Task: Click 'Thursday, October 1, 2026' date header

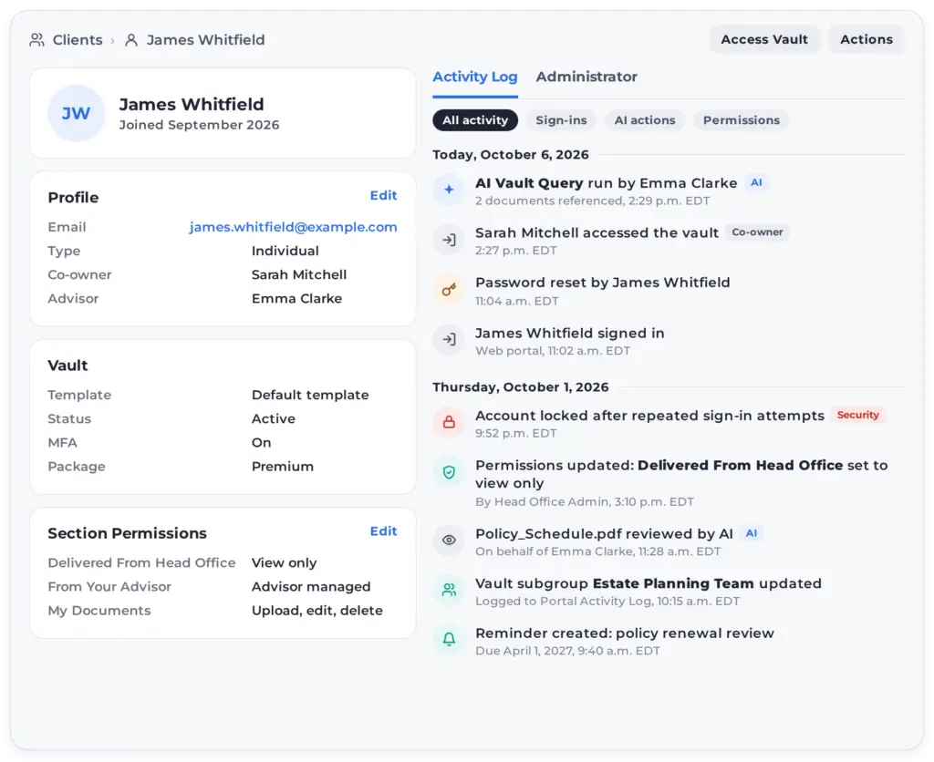Action: (521, 387)
